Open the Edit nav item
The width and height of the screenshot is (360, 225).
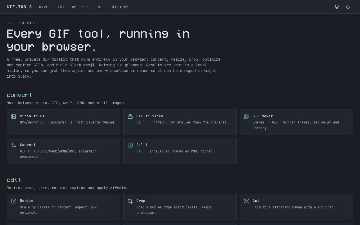click(x=63, y=7)
